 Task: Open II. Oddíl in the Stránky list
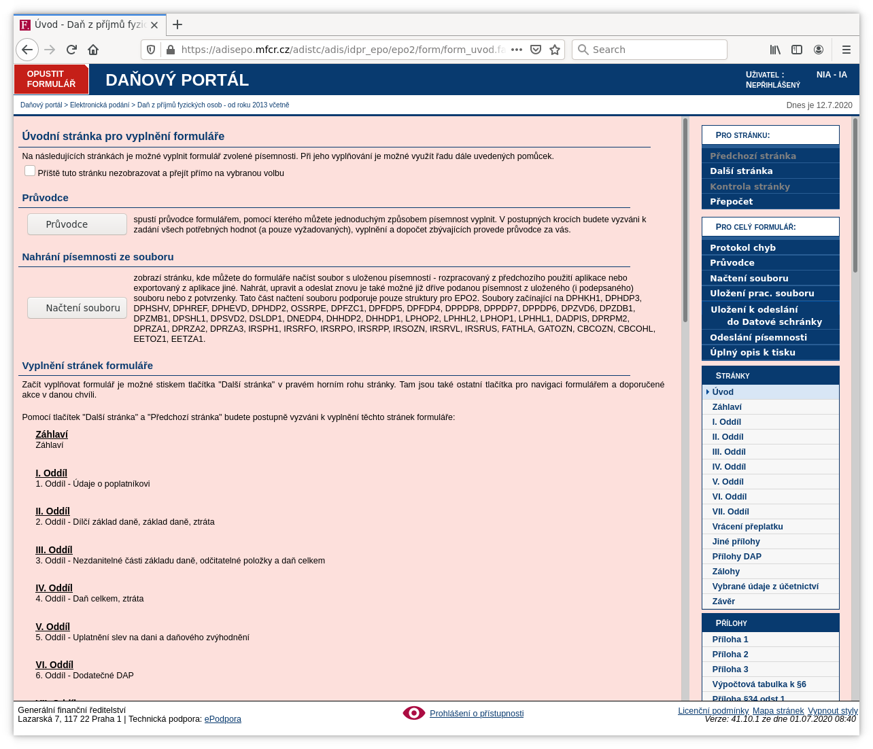tap(770, 437)
